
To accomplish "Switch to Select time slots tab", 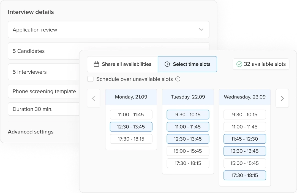I will pos(187,64).
